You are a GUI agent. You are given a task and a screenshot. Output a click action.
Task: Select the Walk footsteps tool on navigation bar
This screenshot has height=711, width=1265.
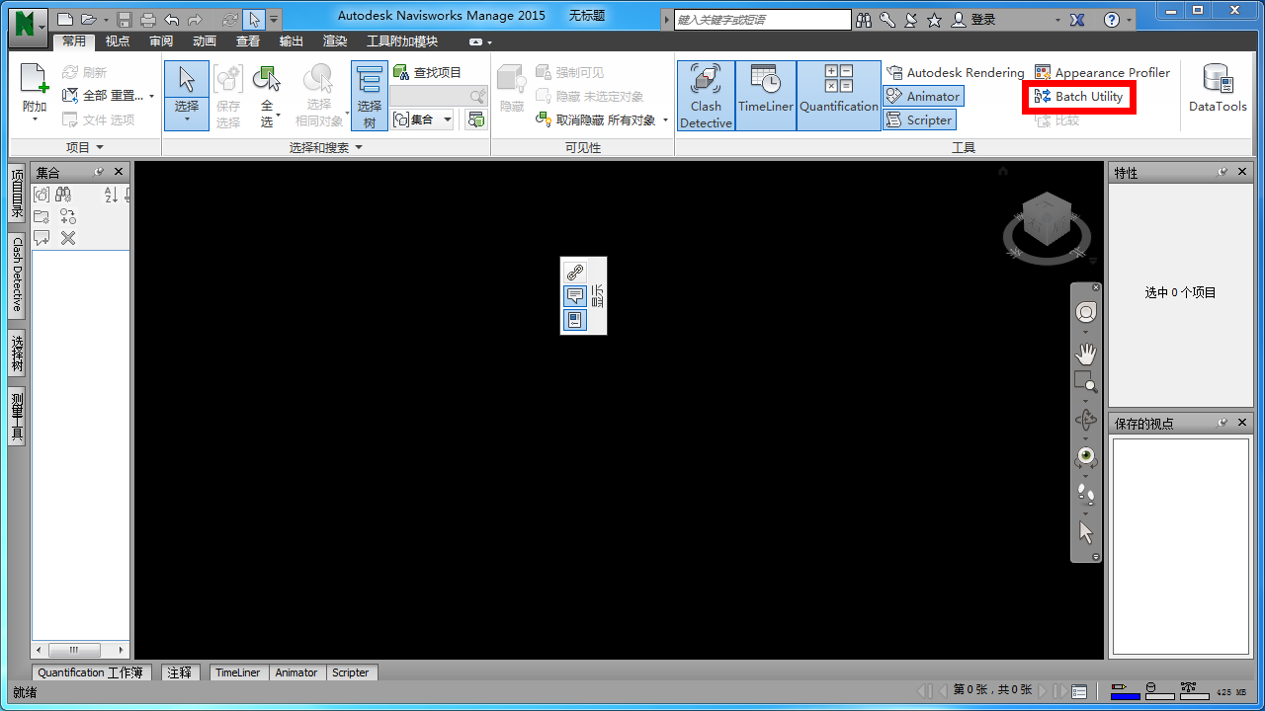(x=1086, y=494)
